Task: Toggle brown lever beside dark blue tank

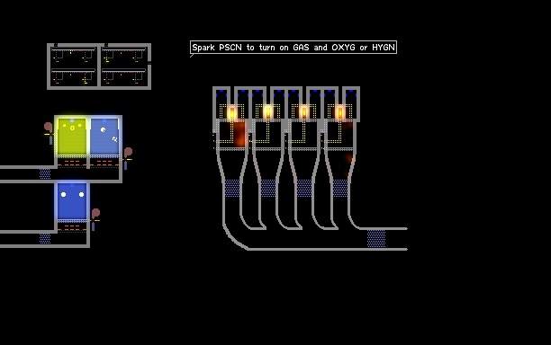Action: point(95,219)
